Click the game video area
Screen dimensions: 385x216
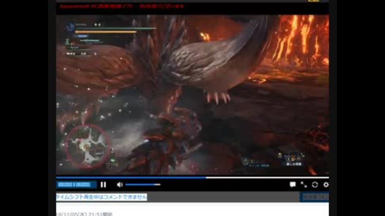coord(192,95)
